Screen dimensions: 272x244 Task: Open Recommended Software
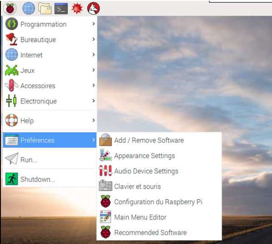(159, 232)
